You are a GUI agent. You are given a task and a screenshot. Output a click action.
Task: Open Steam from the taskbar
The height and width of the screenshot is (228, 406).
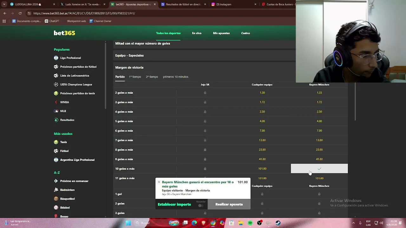pos(278,223)
